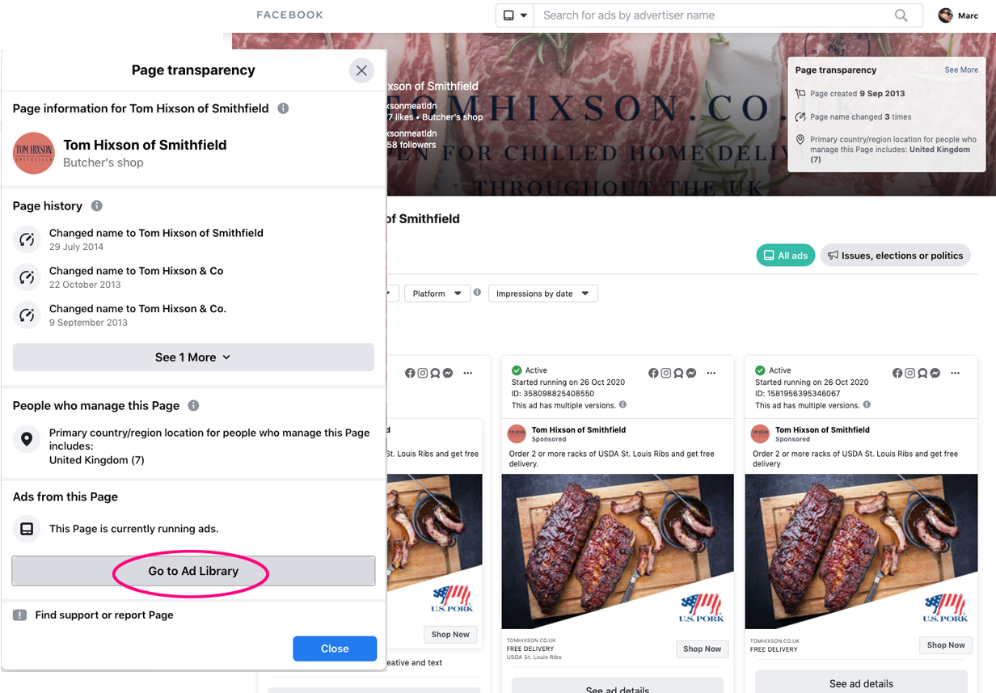Click the Tom Hixson round page logo
The width and height of the screenshot is (996, 693).
(x=33, y=153)
